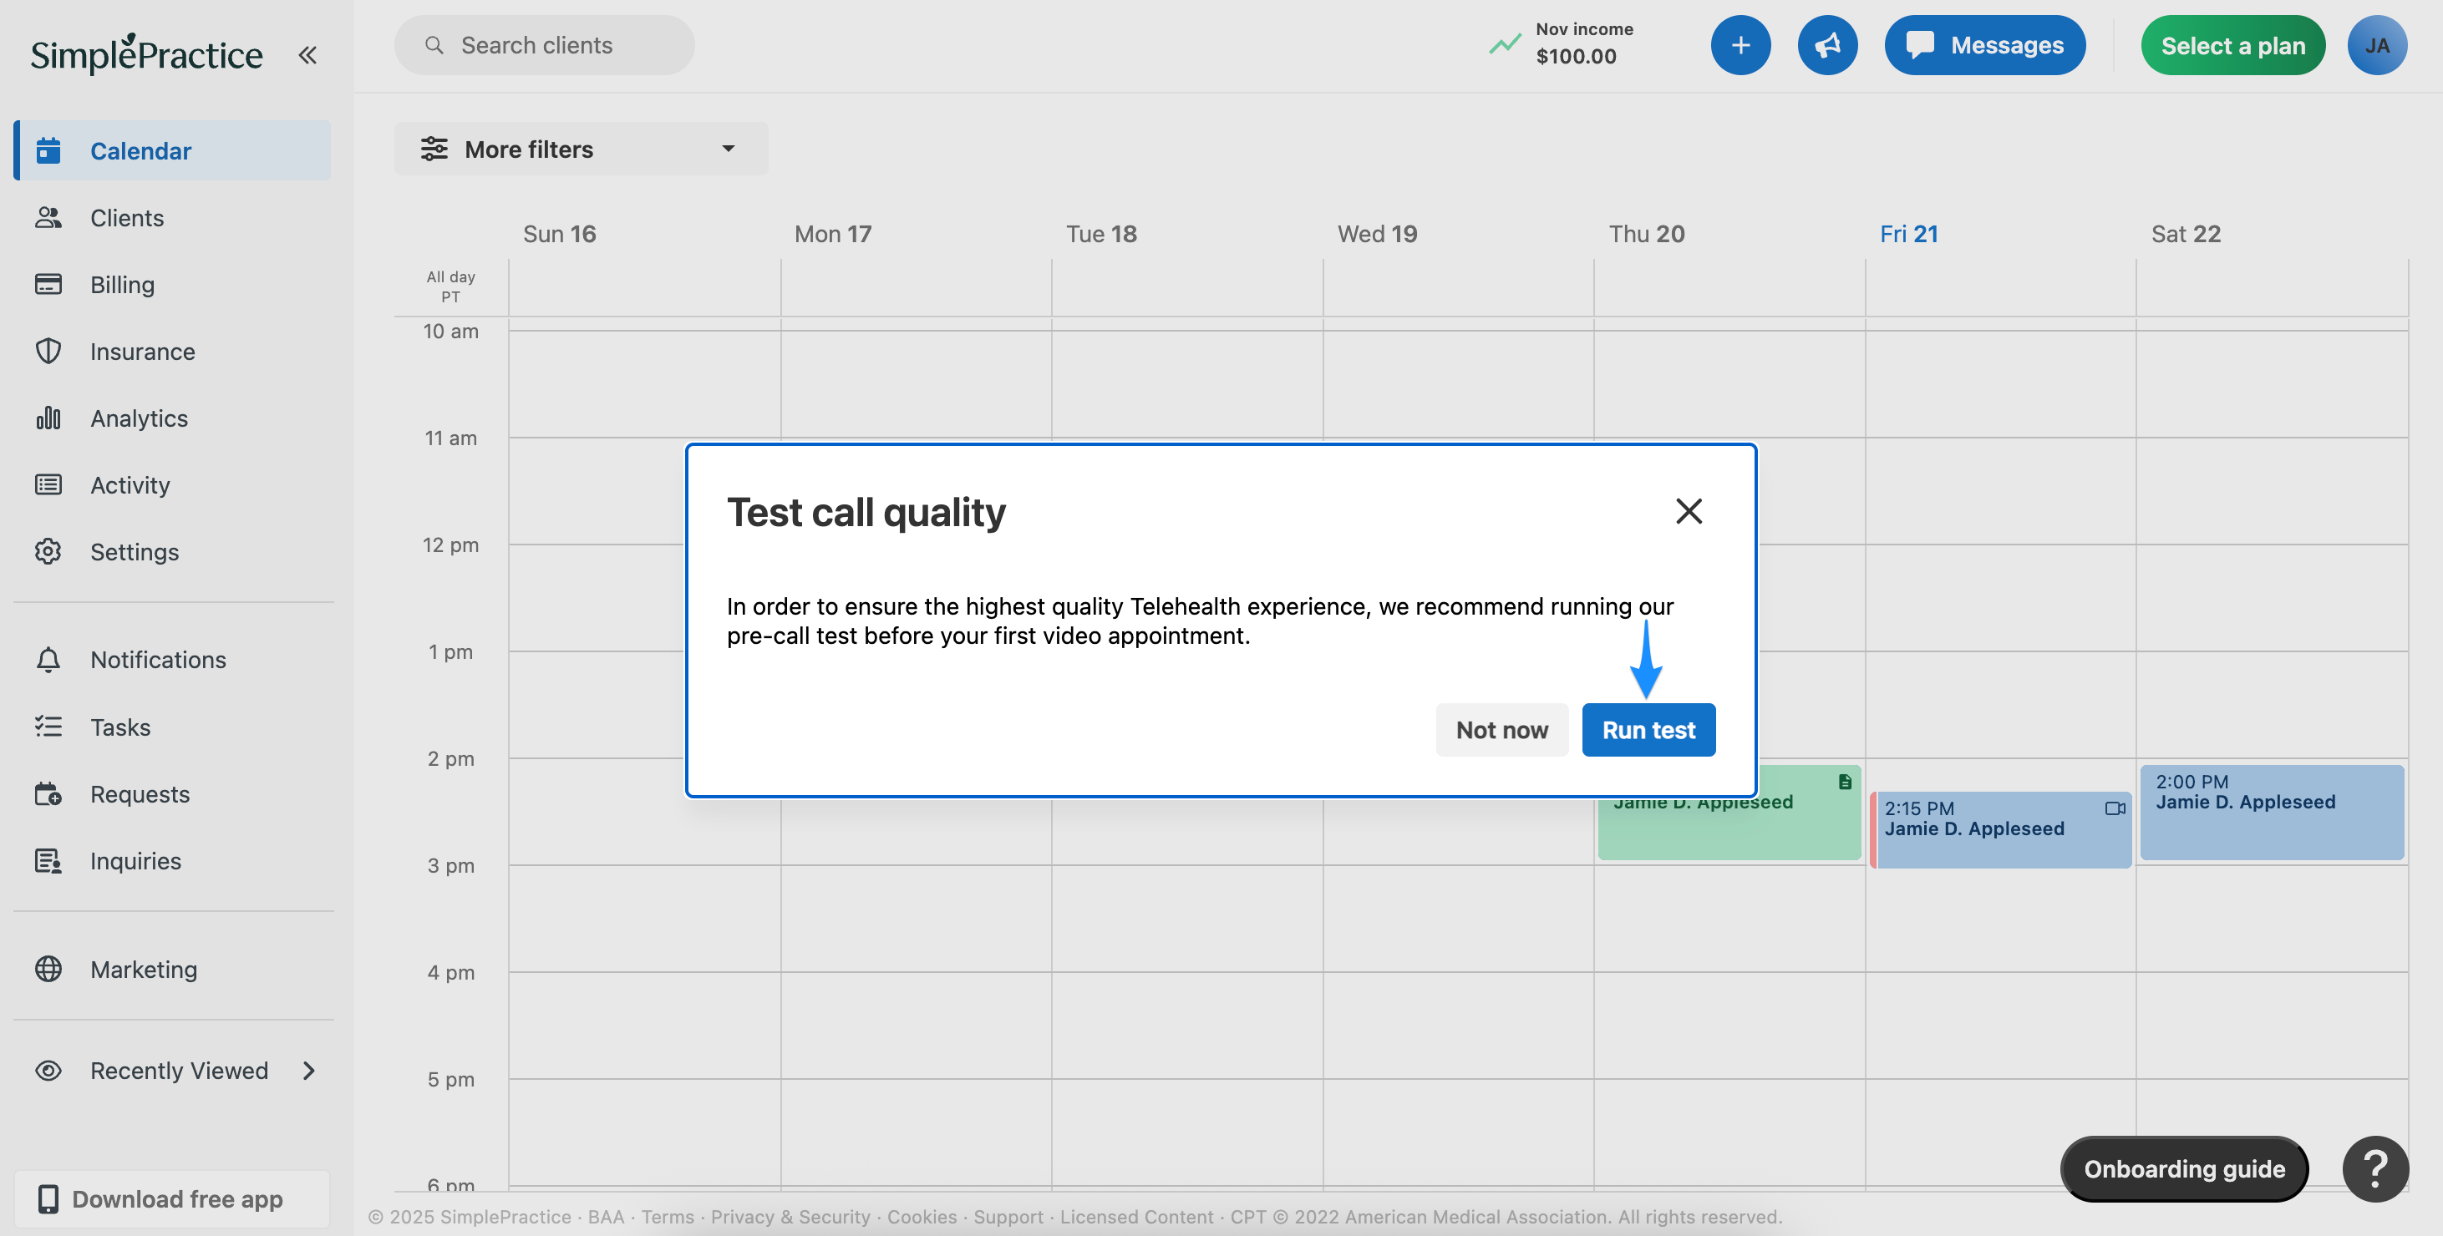This screenshot has width=2443, height=1236.
Task: Click the SimplePractice logo
Action: [147, 54]
